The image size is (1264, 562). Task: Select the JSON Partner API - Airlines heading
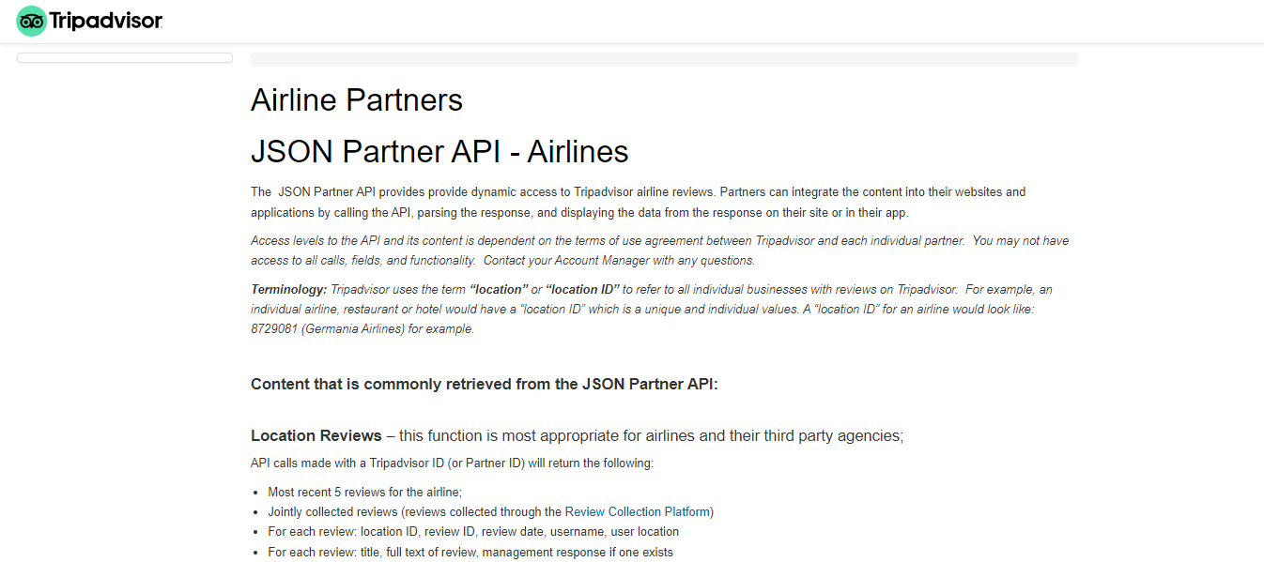(x=439, y=151)
